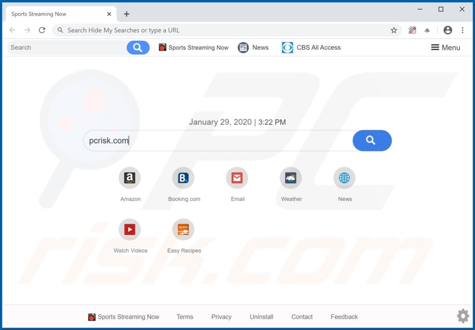Open the hamburger Menu
This screenshot has width=475, height=330.
coord(446,47)
